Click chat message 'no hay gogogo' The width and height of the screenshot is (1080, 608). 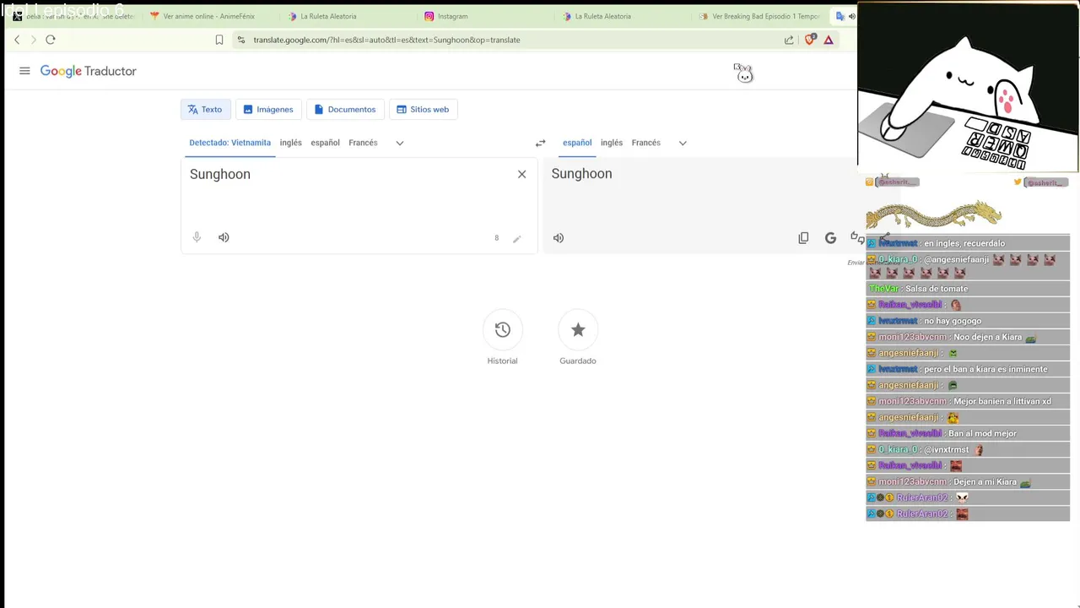pos(953,321)
